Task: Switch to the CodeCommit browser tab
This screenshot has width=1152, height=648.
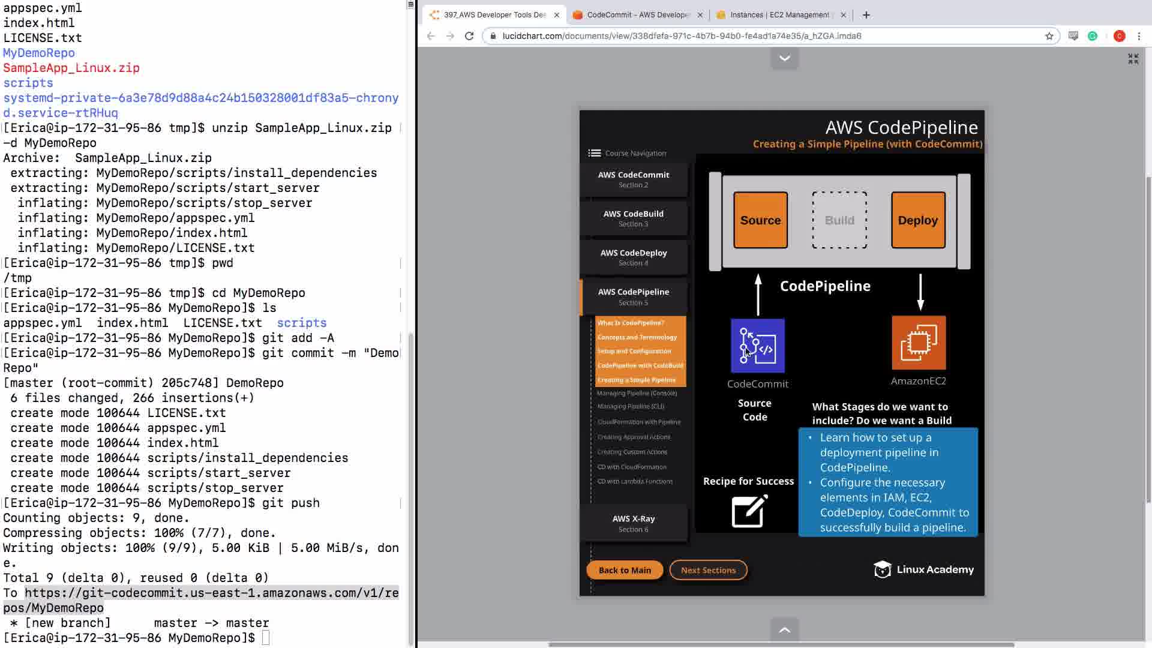Action: coord(637,15)
